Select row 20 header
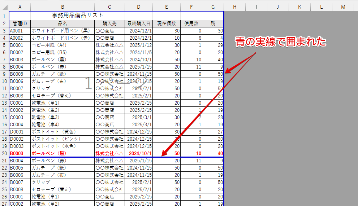This screenshot has height=206, width=358. (x=4, y=153)
